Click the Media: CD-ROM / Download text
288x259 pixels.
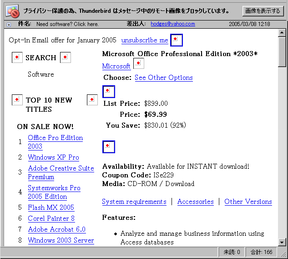148,184
